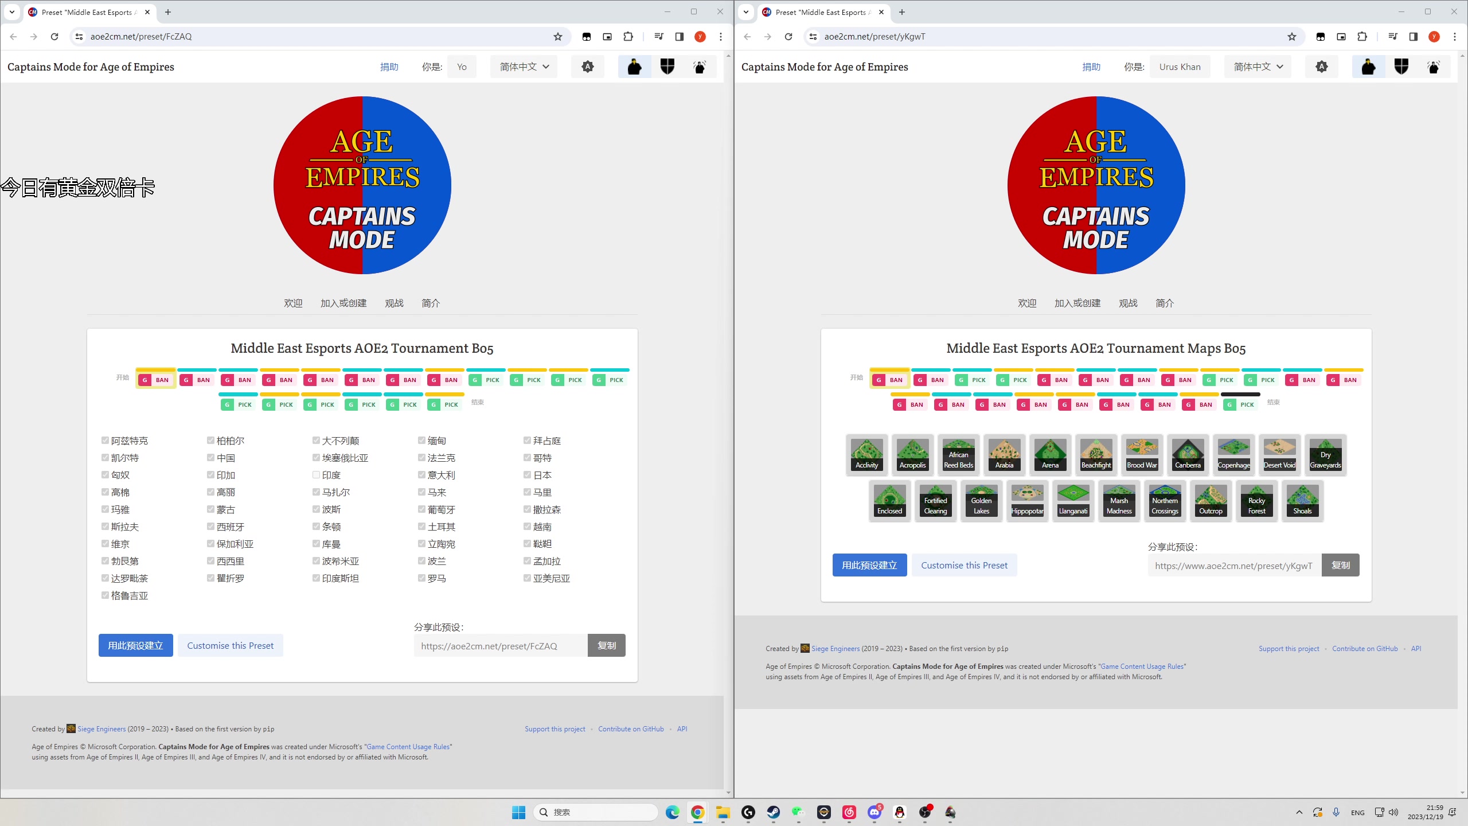Click the Urus Khan name field
The height and width of the screenshot is (826, 1468).
click(1180, 67)
